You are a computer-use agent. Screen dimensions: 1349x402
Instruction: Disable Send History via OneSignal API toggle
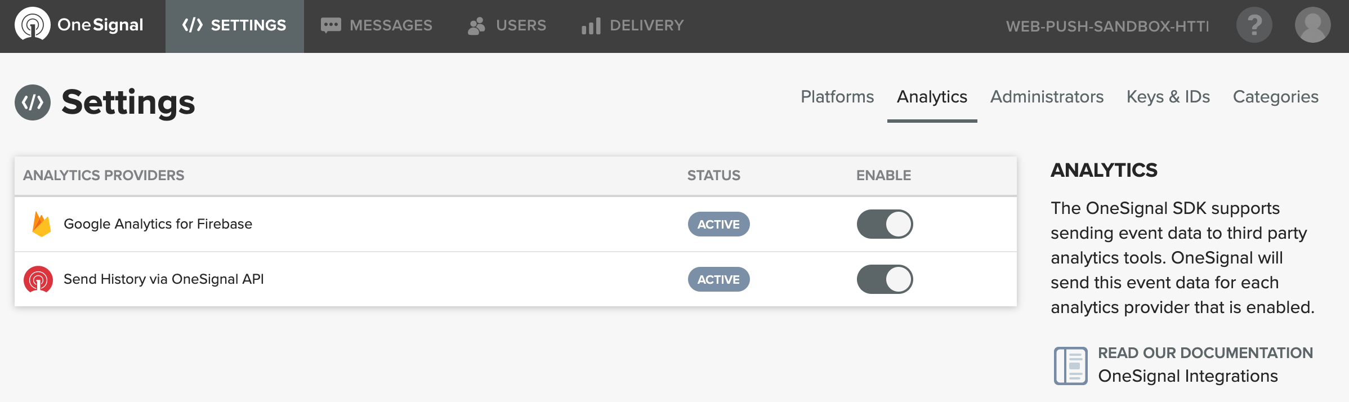(x=885, y=279)
